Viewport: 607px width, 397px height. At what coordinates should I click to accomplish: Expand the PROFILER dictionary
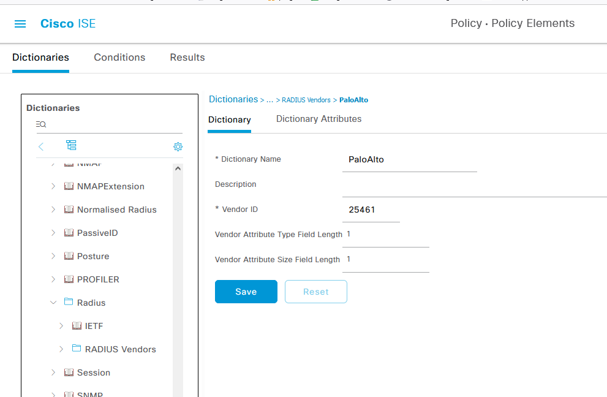[53, 279]
